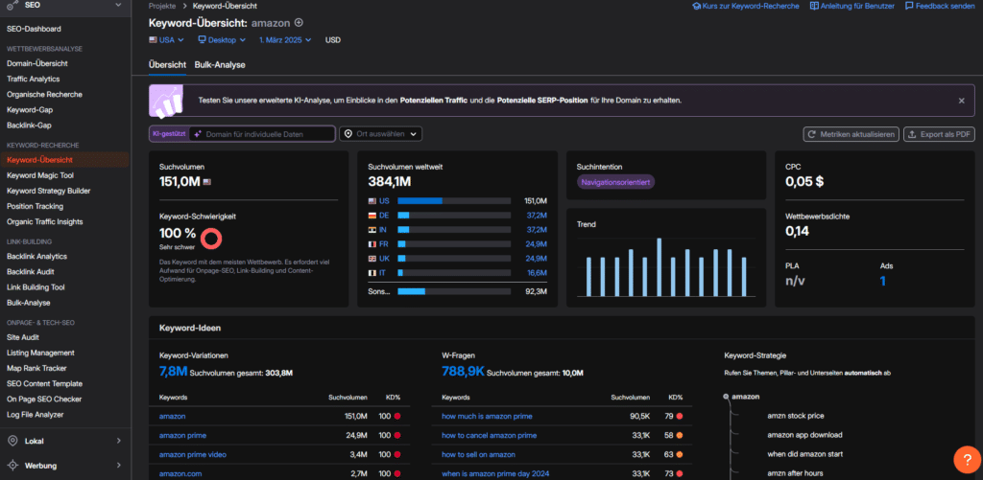
Task: Open the 1. März 2025 date dropdown
Action: point(285,40)
